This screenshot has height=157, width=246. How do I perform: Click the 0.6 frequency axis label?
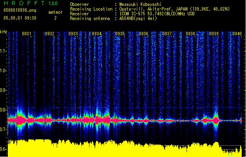pos(3,149)
